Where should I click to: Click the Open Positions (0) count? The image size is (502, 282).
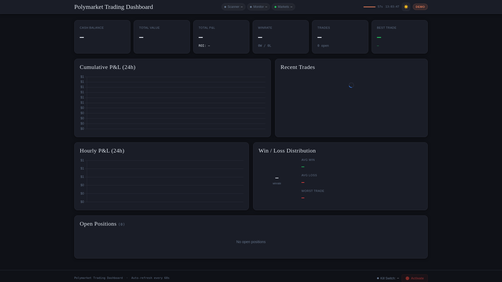(x=122, y=224)
